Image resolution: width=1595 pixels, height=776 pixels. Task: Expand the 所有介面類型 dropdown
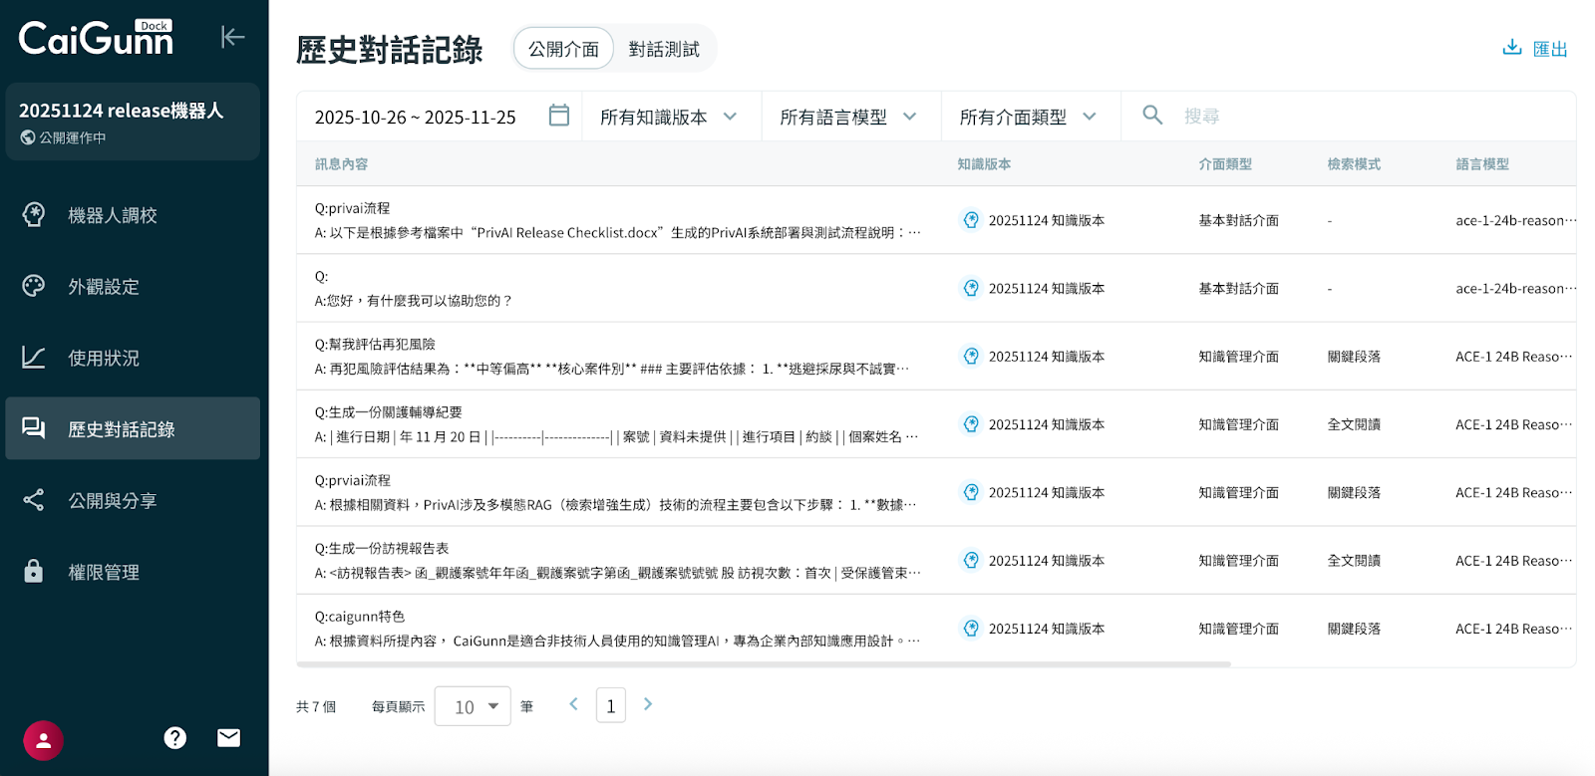(x=1029, y=117)
